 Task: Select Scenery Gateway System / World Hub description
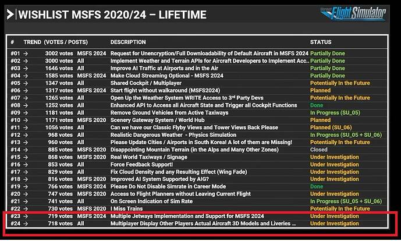point(157,120)
